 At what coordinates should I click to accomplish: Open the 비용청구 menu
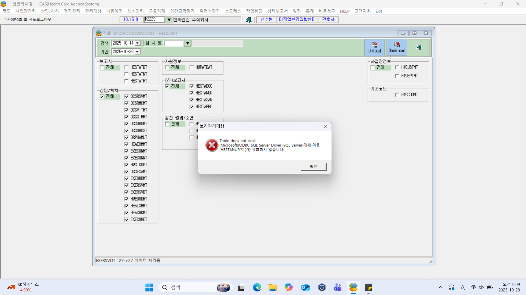tap(327, 11)
